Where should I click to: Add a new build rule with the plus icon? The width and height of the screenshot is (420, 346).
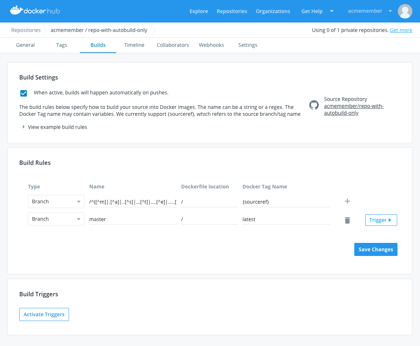347,201
